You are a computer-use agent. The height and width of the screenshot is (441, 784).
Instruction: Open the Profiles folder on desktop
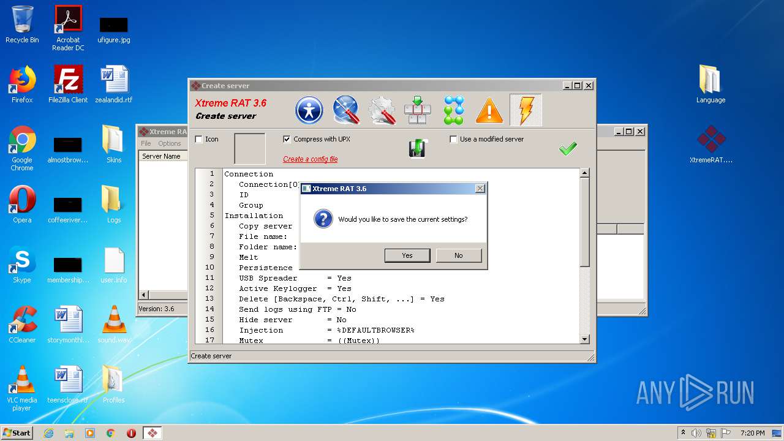coord(114,385)
